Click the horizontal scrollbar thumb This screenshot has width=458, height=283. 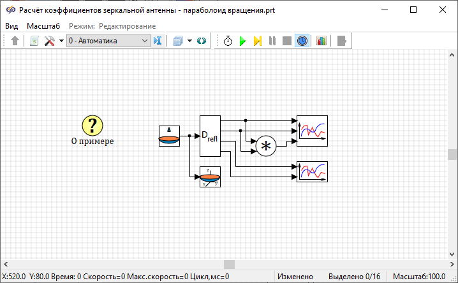click(x=228, y=264)
